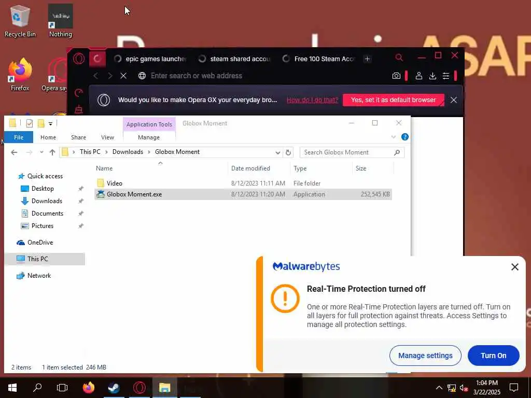This screenshot has width=531, height=398.
Task: Select the Video folder row
Action: point(243,183)
